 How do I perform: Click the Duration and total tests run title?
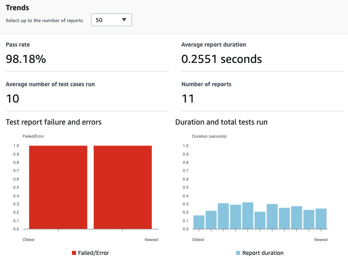click(222, 122)
